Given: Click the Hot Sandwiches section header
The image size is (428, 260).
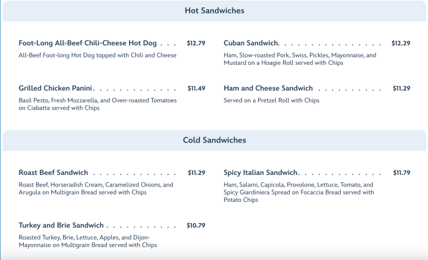Looking at the screenshot, I should tap(214, 11).
